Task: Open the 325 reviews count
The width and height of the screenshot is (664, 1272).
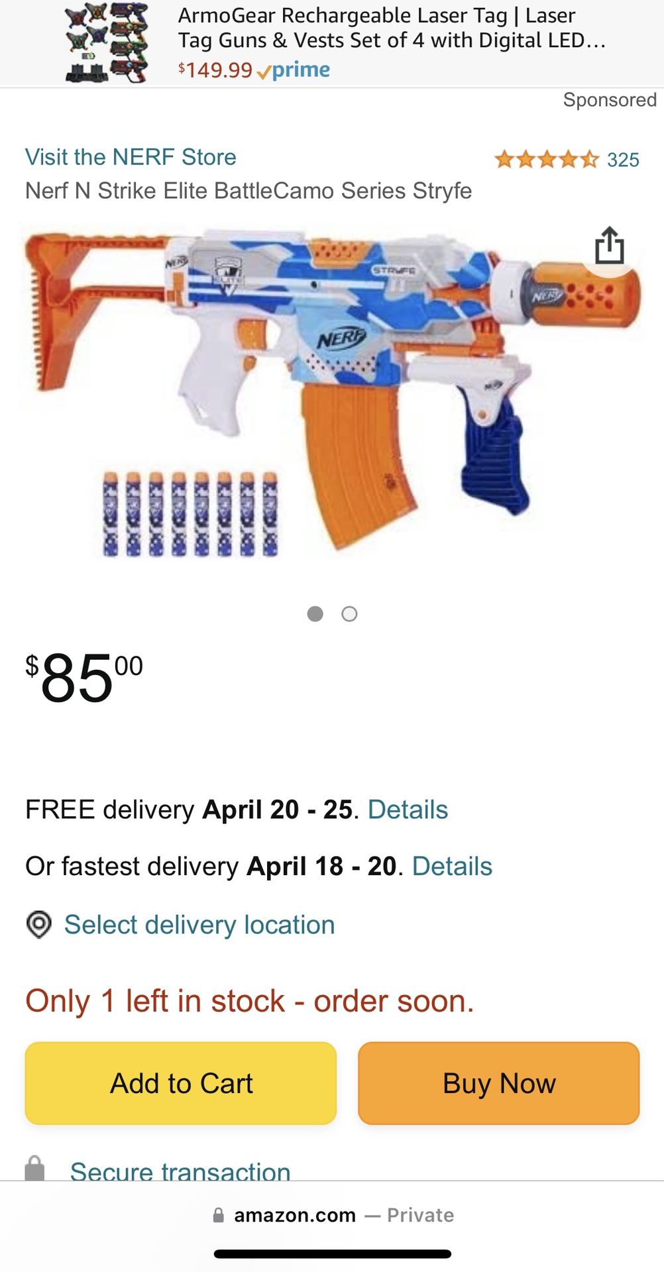Action: pyautogui.click(x=623, y=160)
